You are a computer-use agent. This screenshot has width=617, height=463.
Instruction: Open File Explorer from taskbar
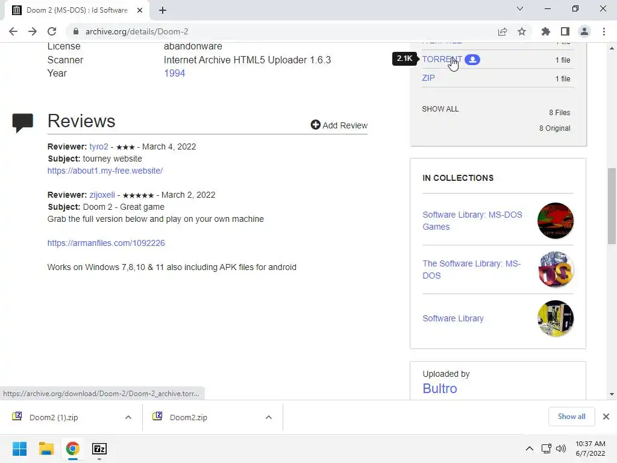click(x=46, y=449)
